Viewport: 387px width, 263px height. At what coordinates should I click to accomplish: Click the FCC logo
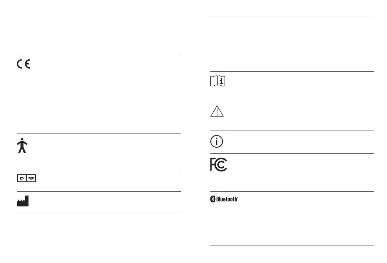pyautogui.click(x=219, y=164)
